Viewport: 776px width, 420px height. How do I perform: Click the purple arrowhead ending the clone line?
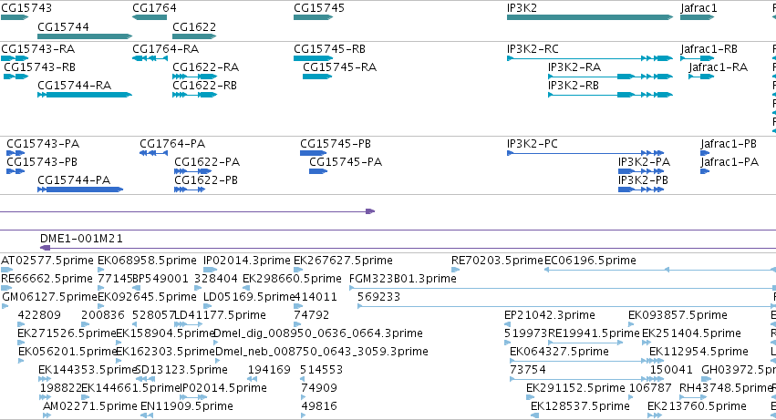(370, 211)
